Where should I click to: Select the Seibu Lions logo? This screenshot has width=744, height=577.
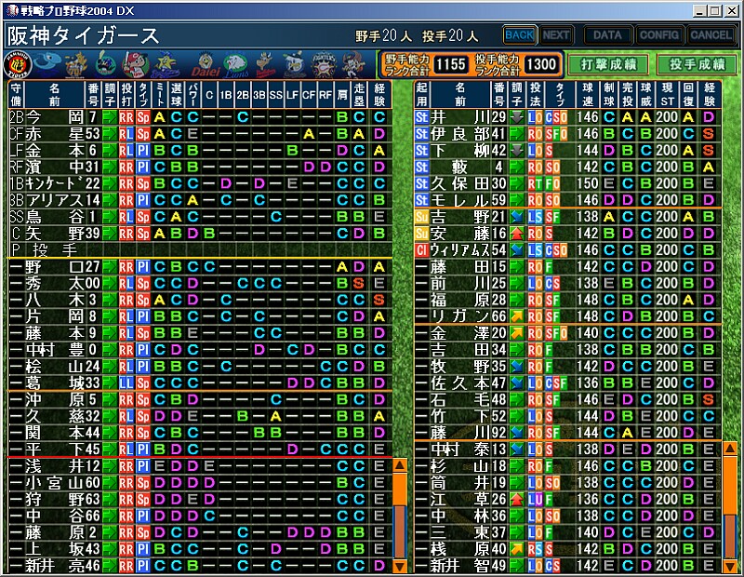tap(236, 65)
